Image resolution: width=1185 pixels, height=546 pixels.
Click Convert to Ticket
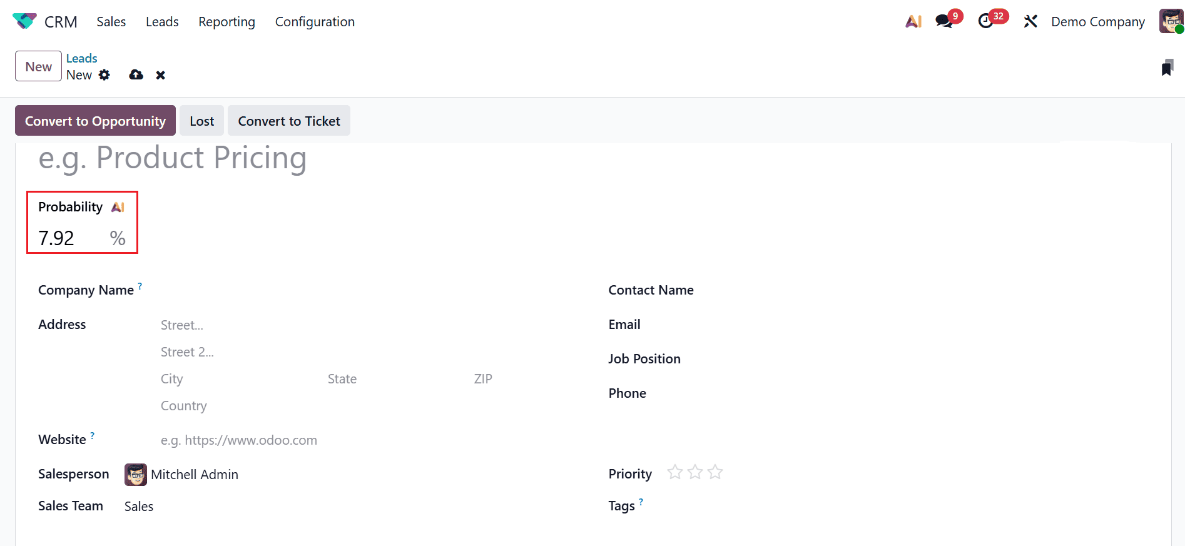pyautogui.click(x=289, y=121)
